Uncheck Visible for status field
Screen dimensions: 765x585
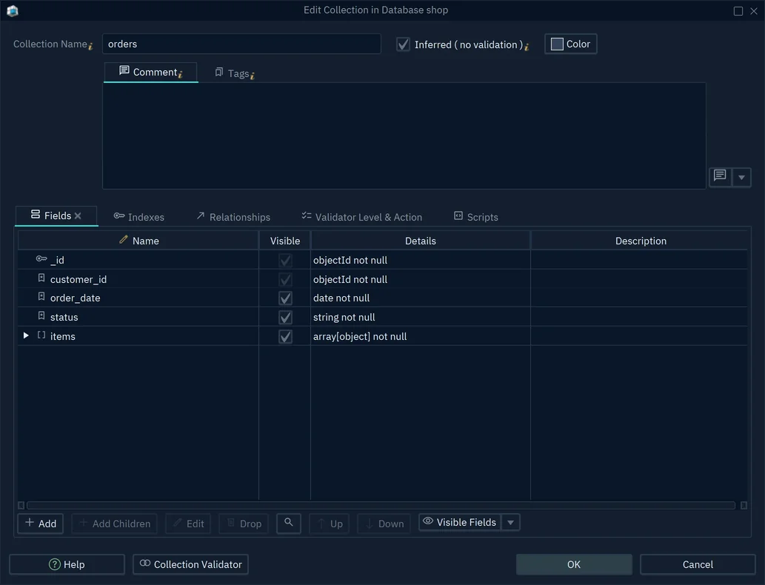click(285, 317)
